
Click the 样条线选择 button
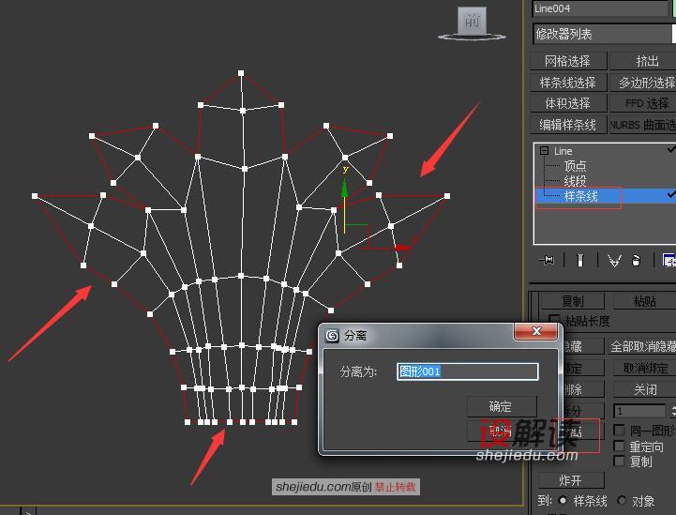point(568,82)
